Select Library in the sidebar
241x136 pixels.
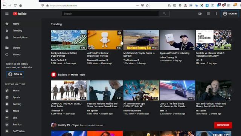(17, 48)
